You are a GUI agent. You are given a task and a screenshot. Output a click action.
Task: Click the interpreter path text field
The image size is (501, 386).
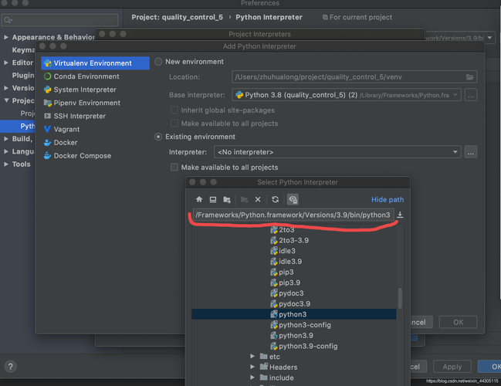pos(293,215)
